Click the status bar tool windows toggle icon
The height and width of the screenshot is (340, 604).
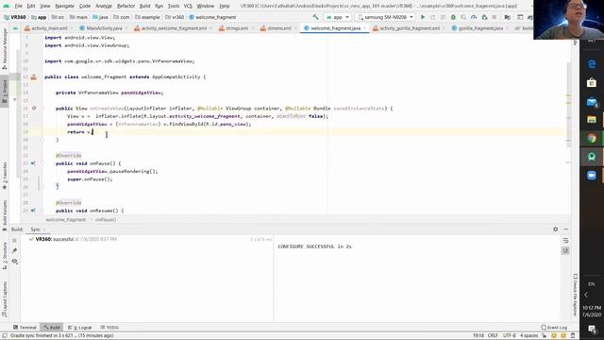point(5,336)
